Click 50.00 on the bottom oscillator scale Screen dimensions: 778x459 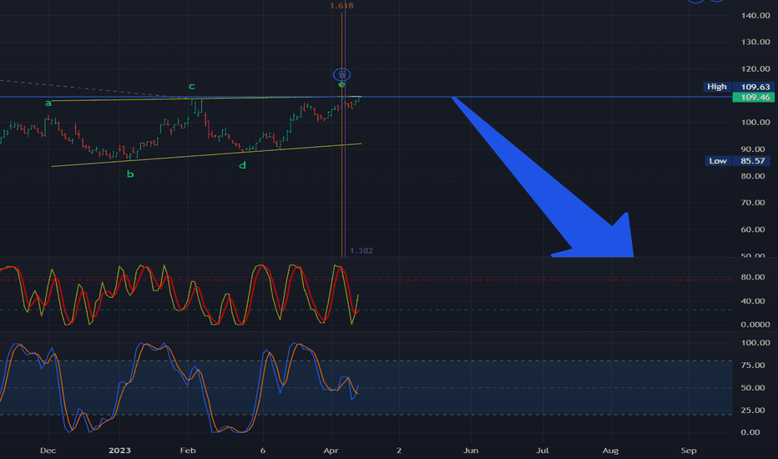(x=753, y=387)
